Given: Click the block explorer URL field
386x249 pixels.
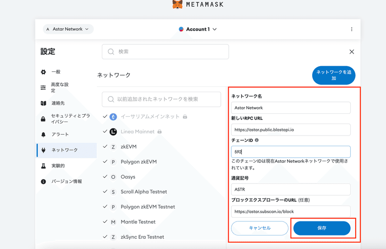Looking at the screenshot, I should 291,211.
